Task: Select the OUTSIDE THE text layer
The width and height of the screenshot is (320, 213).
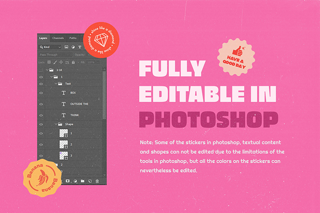Action: [x=74, y=104]
